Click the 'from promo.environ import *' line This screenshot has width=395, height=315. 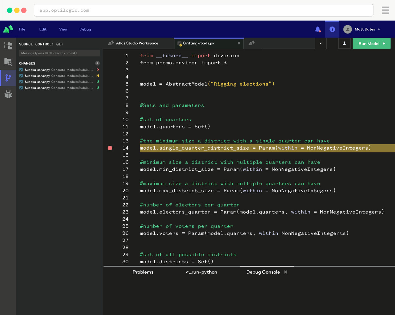tap(183, 63)
